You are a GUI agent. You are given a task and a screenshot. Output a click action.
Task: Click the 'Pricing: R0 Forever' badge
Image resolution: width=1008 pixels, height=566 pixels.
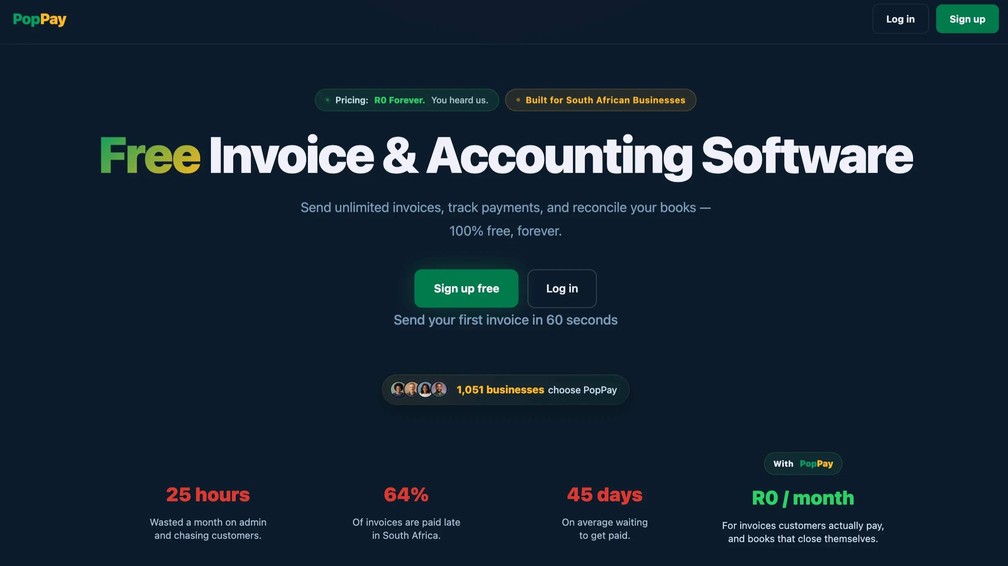pos(407,100)
